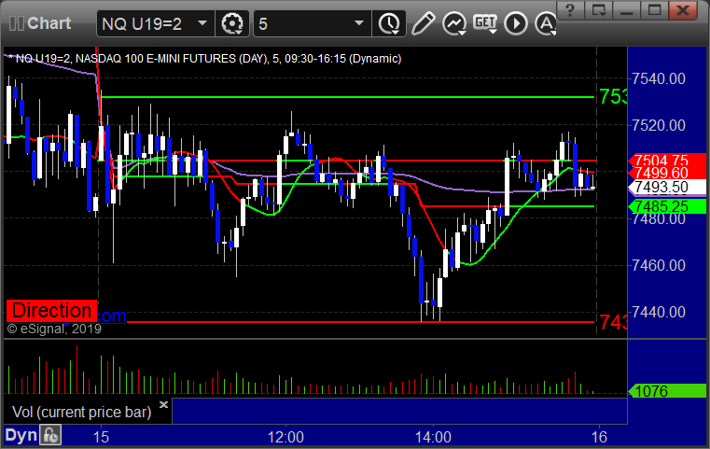Open the chart settings gear icon

[232, 23]
